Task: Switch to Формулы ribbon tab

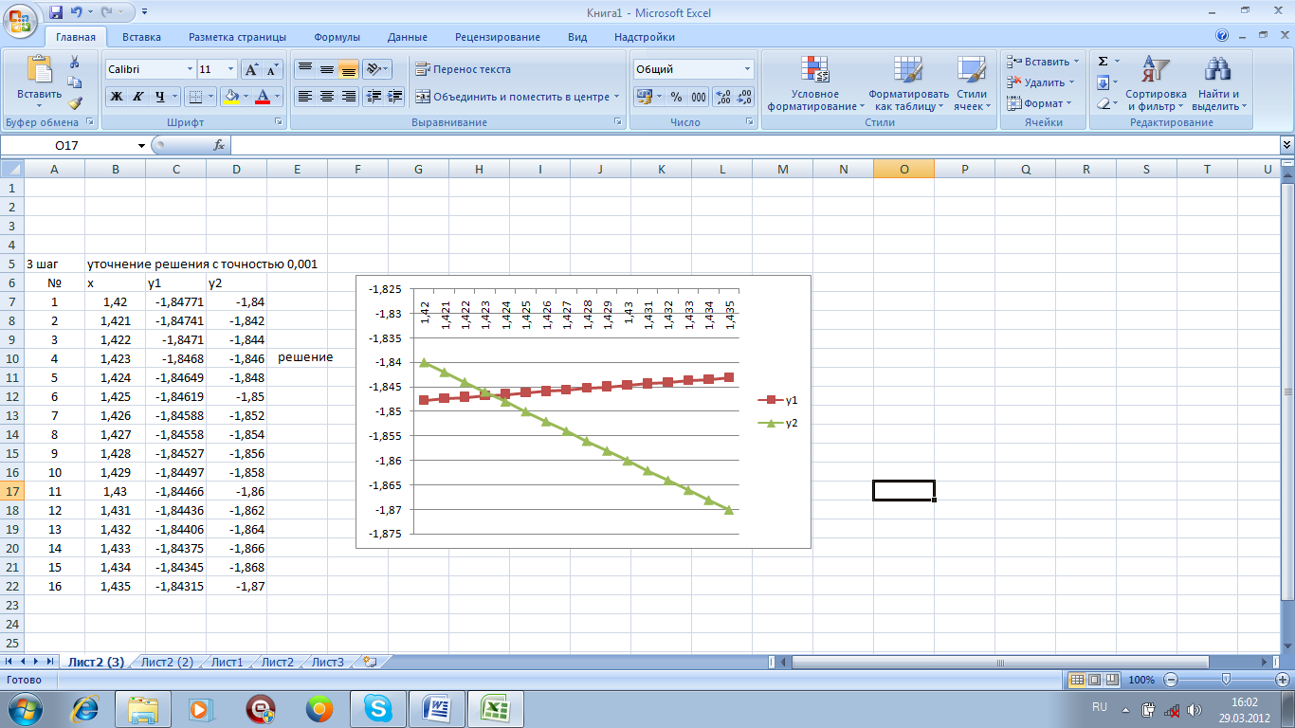Action: [x=337, y=37]
